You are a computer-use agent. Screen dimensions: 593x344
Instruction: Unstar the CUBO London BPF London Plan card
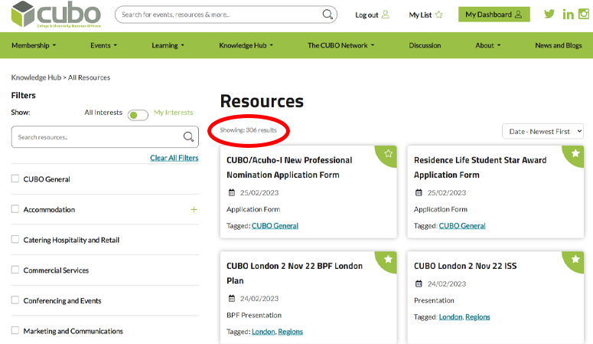click(388, 259)
